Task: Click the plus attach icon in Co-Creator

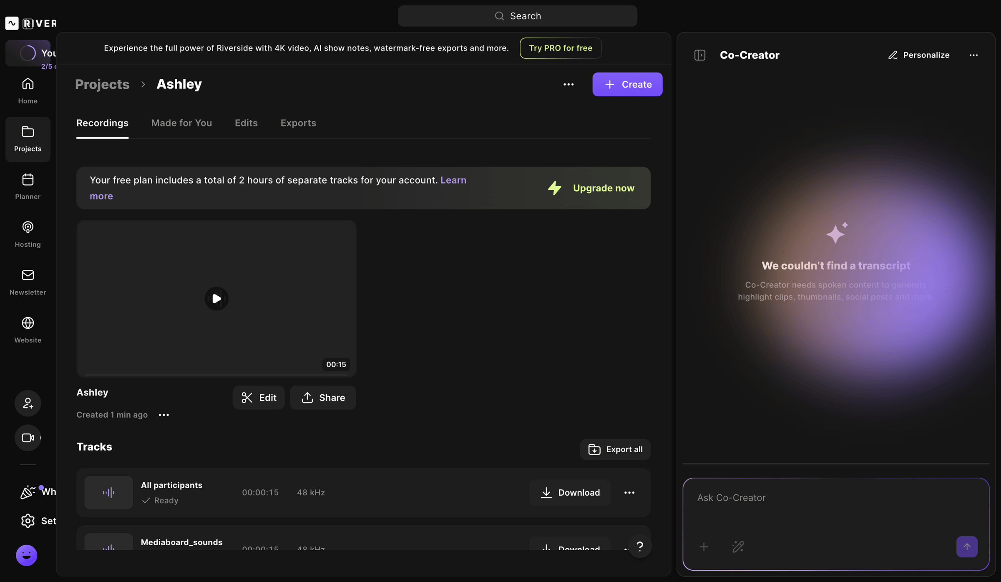Action: [704, 547]
